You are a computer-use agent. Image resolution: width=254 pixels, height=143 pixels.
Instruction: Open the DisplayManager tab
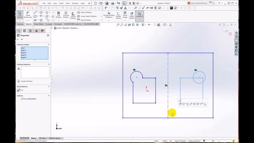click(x=42, y=31)
